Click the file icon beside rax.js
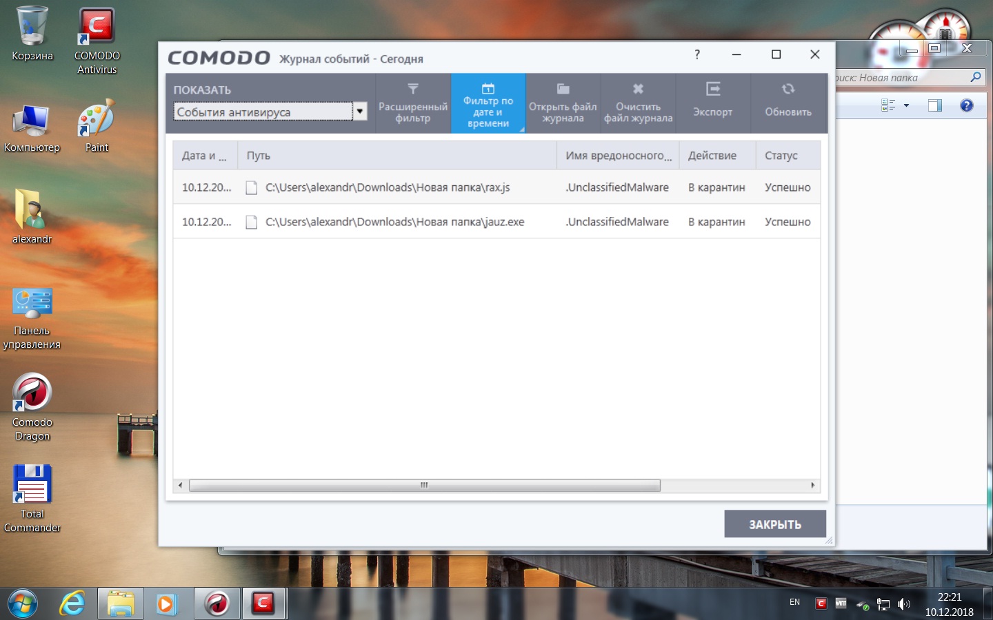 click(x=252, y=187)
